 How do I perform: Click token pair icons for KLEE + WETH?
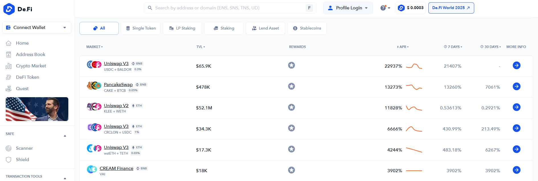pos(94,107)
